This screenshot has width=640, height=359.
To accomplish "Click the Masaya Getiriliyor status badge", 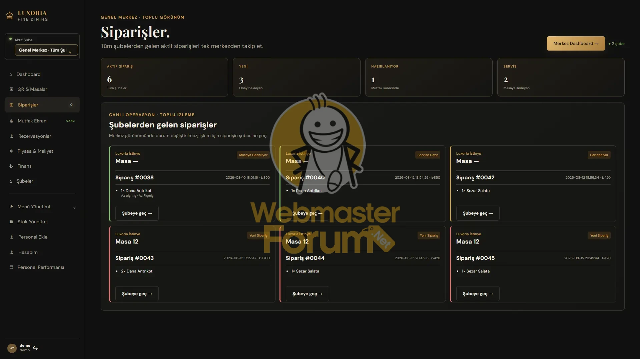I will (x=253, y=155).
